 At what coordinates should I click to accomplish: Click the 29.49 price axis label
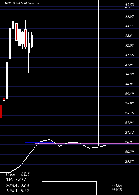pyautogui.click(x=130, y=94)
